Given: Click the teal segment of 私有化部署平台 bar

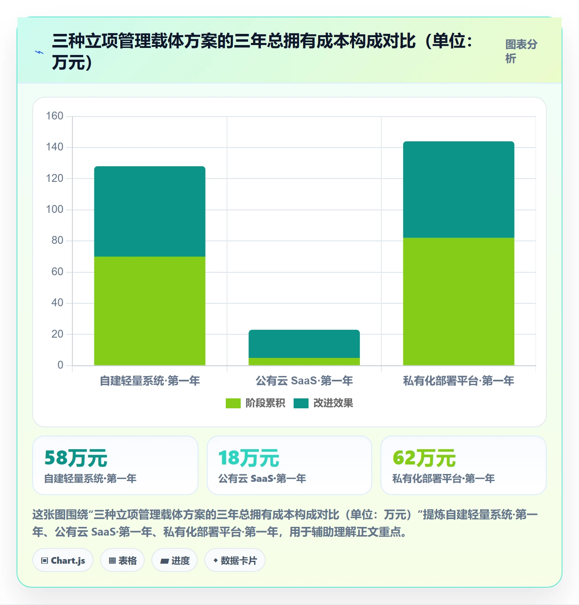Looking at the screenshot, I should [x=459, y=189].
